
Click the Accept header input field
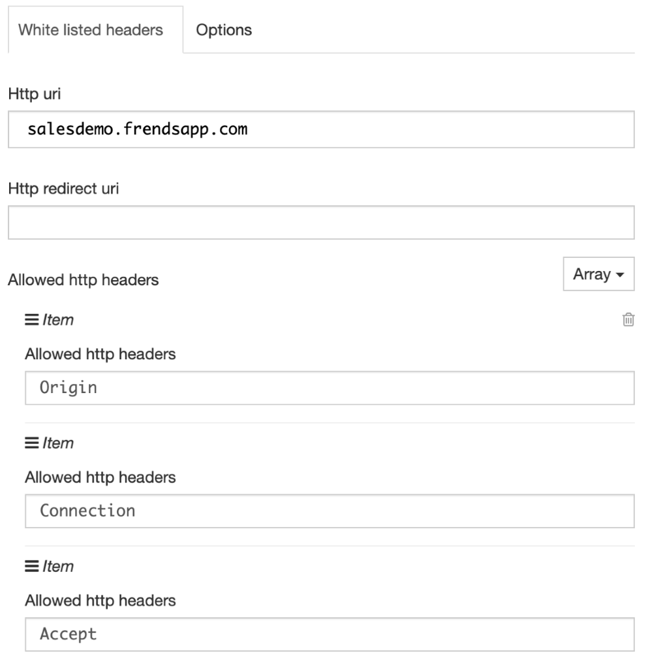330,634
